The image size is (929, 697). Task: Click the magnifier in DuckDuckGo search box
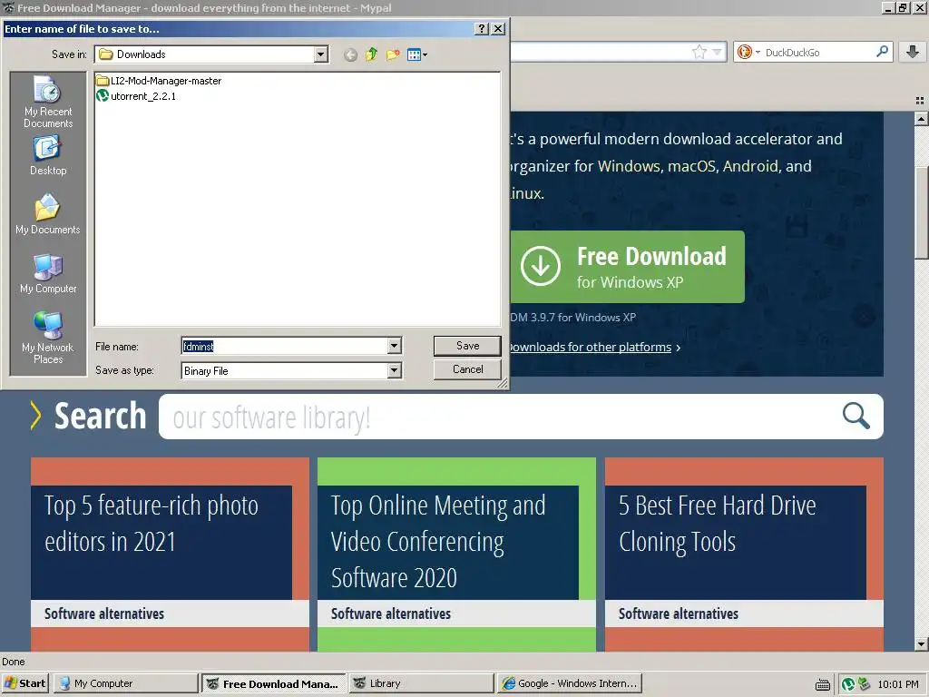click(x=882, y=52)
